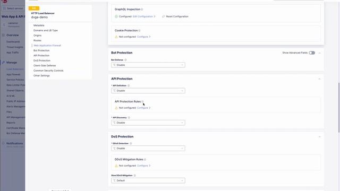Click Configure link for API Protection Rules
Viewport: 340px width, 191px height.
point(144,108)
